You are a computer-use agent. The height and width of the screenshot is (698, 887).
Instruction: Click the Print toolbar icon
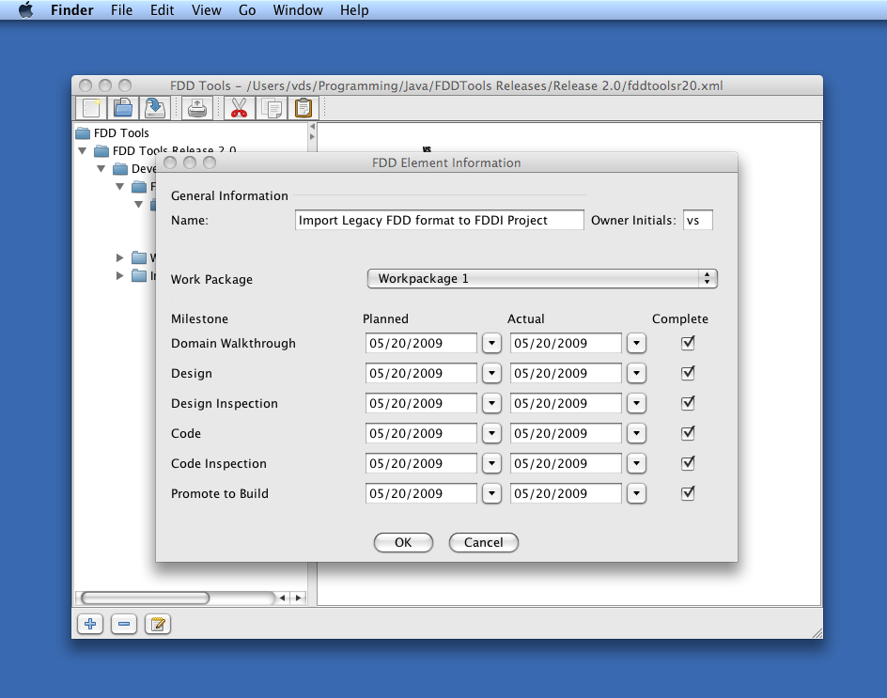coord(197,108)
